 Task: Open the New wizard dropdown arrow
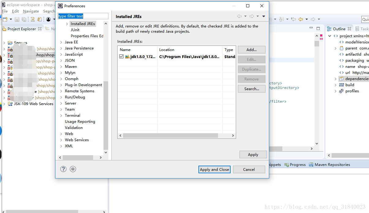pyautogui.click(x=11, y=19)
